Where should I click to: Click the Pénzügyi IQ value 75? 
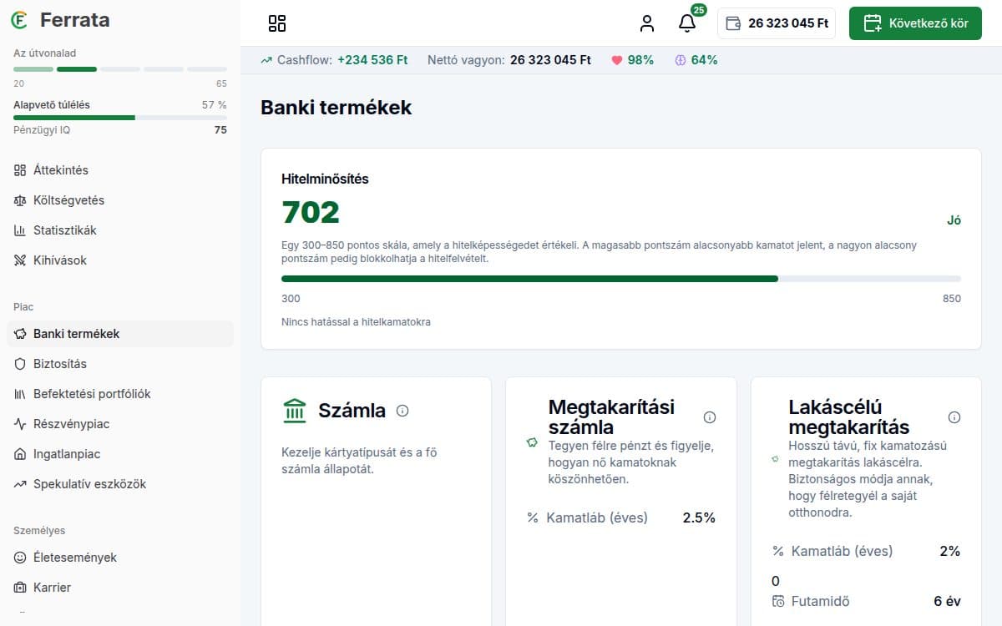pos(220,130)
